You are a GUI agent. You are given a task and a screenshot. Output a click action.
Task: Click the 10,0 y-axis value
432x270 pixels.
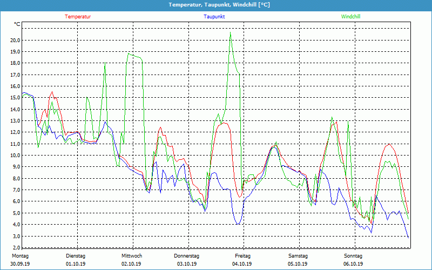[15, 156]
